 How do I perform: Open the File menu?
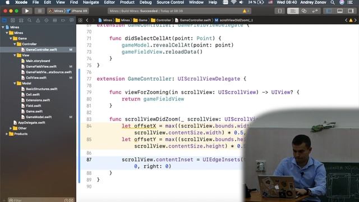pos(35,2)
